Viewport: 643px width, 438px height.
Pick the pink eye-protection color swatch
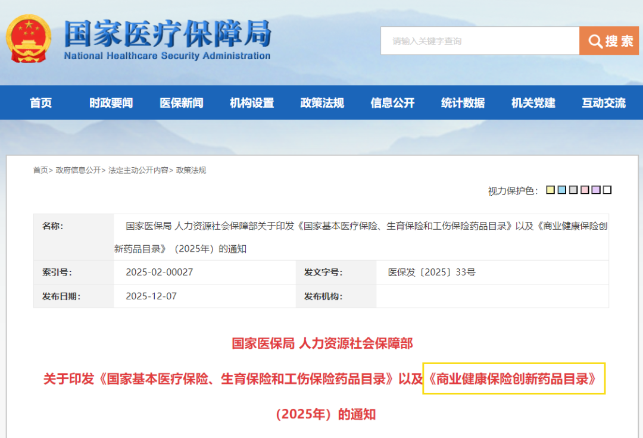(585, 190)
